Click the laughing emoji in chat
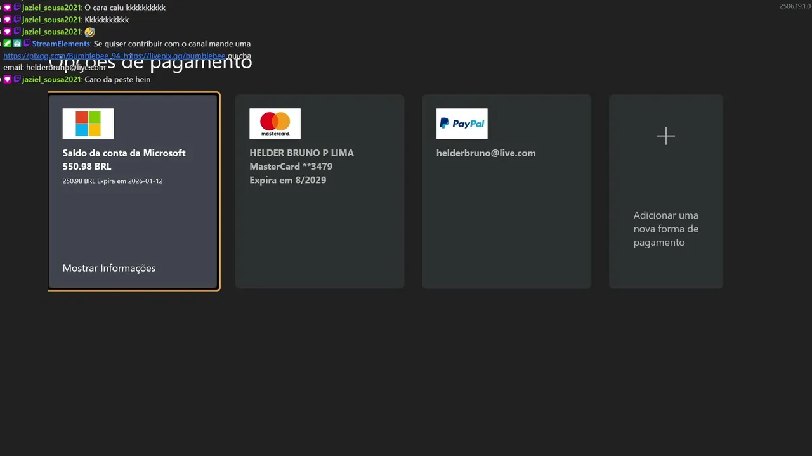 [x=89, y=32]
